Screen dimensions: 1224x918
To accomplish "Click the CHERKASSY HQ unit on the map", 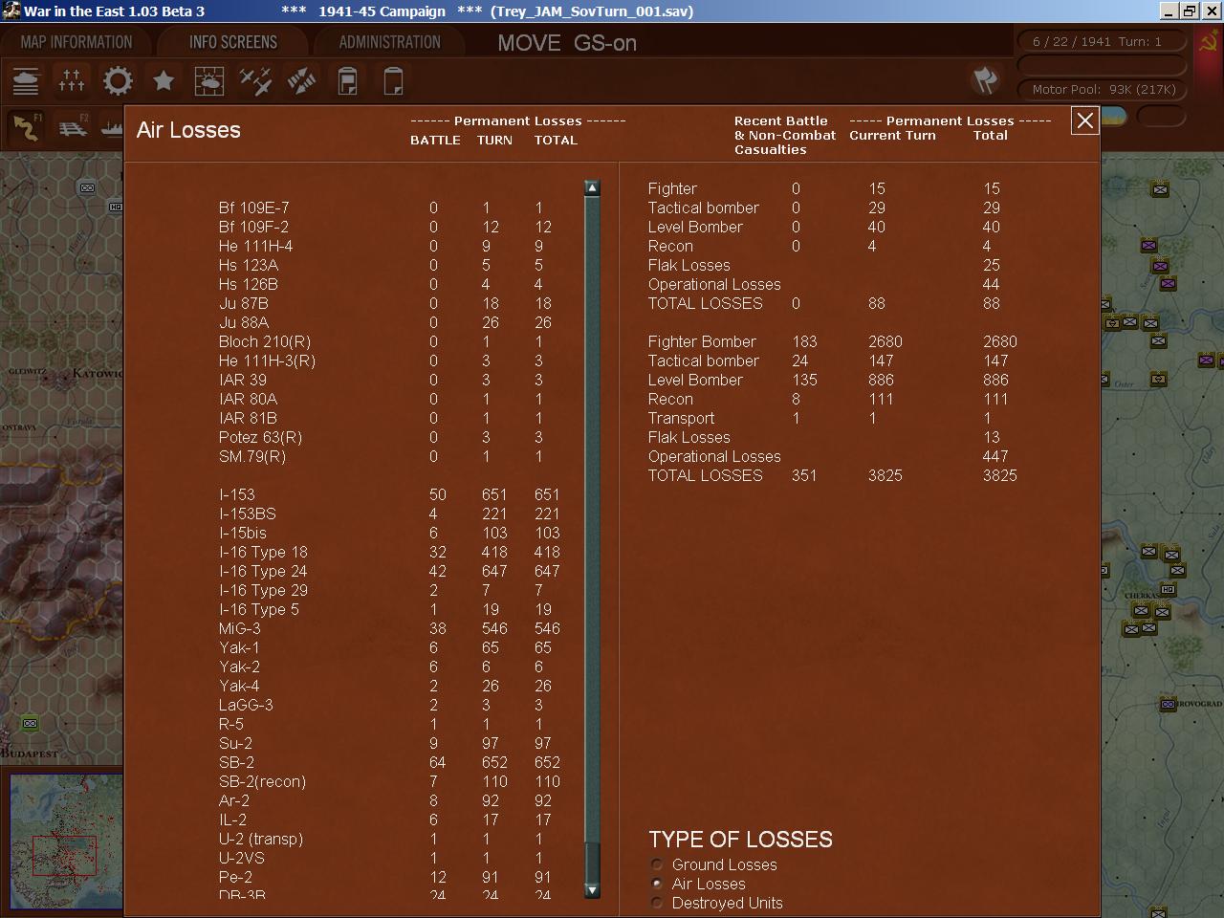I will click(x=1168, y=589).
